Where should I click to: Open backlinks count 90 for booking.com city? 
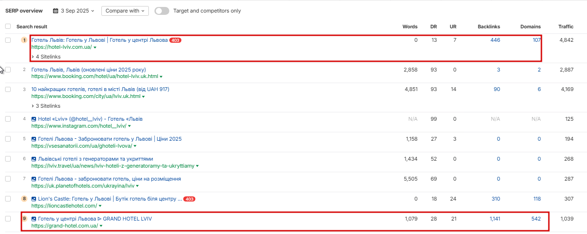click(x=497, y=89)
